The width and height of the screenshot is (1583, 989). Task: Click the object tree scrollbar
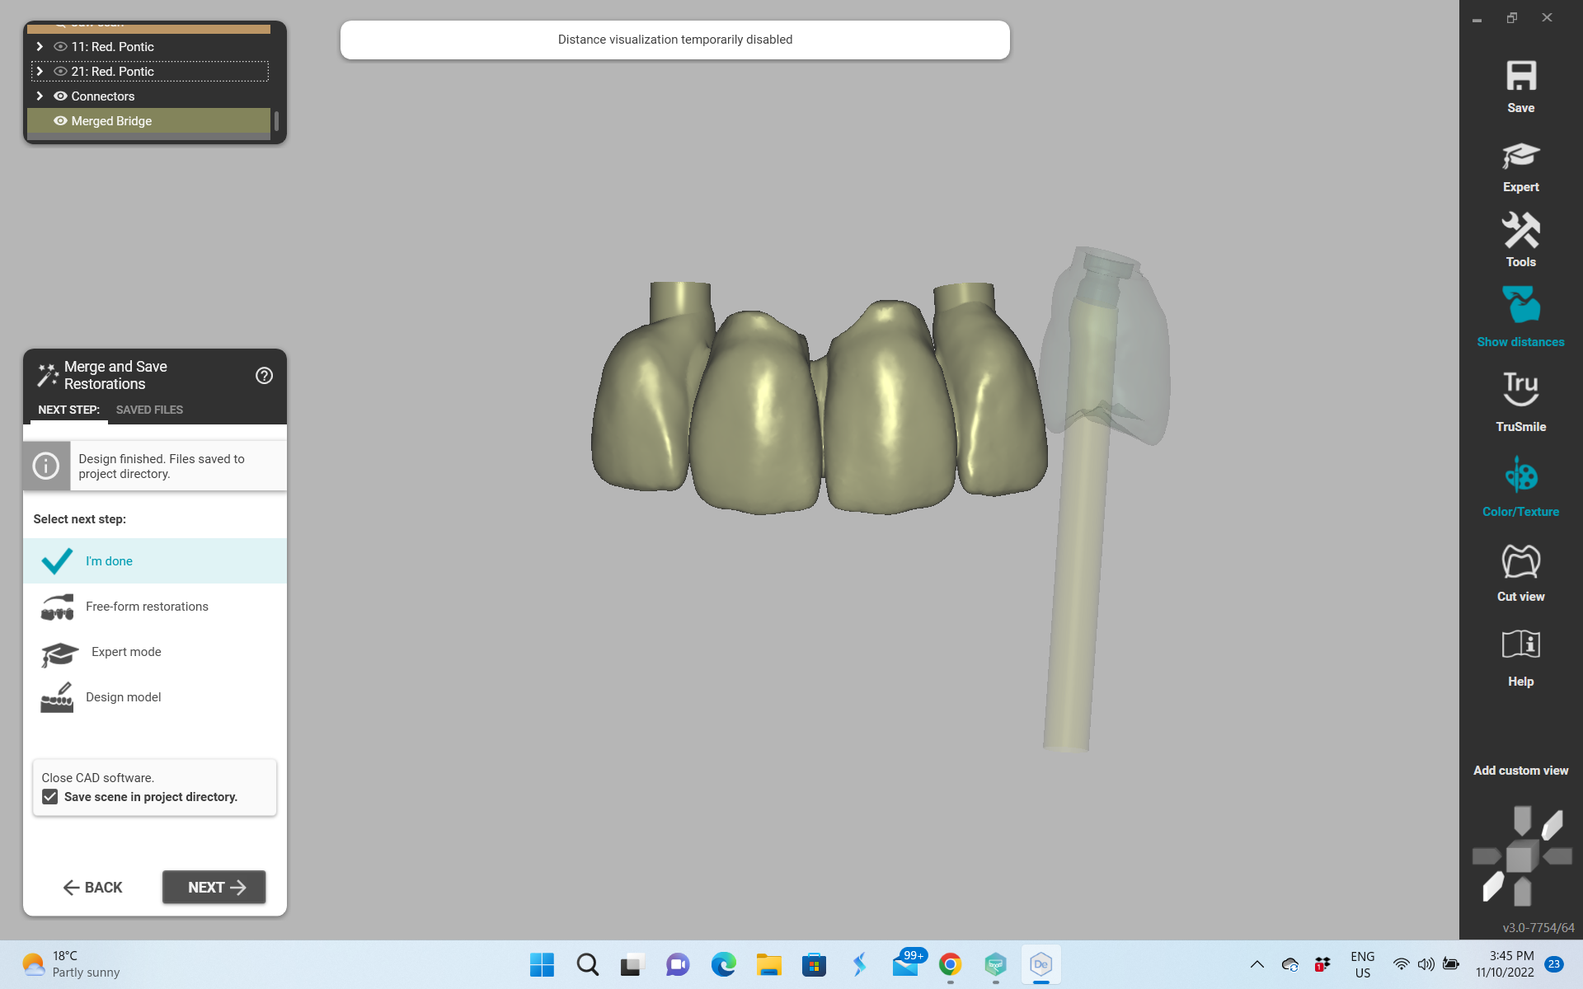coord(276,121)
